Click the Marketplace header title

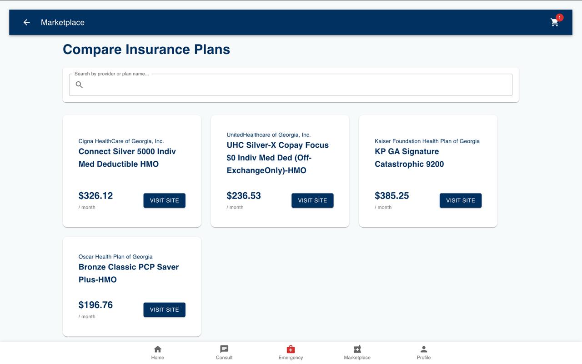63,22
